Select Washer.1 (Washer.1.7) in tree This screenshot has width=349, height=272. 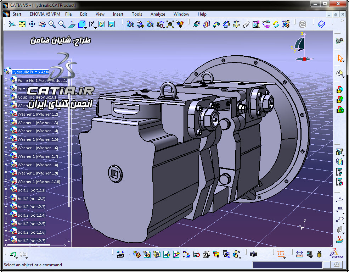(x=38, y=156)
